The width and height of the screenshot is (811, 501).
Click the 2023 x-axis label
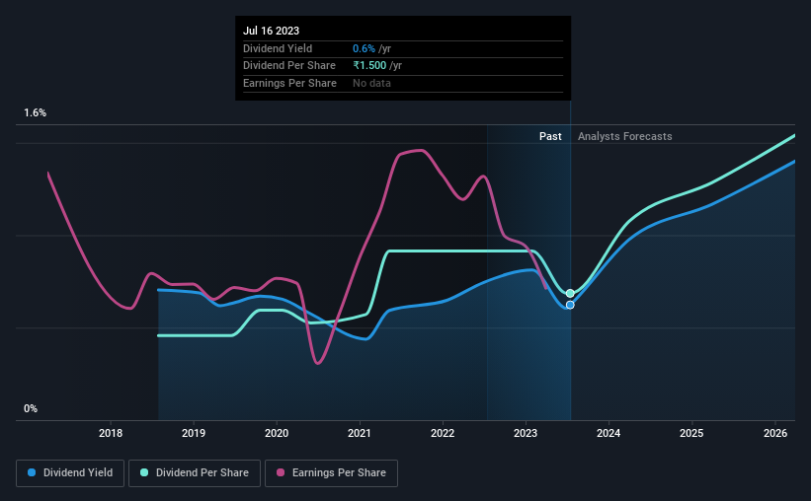coord(526,433)
